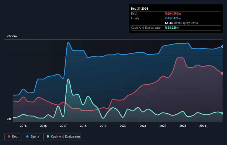This screenshot has height=145, width=227.
Task: Click the 2022 x-axis label
Action: tap(163, 126)
